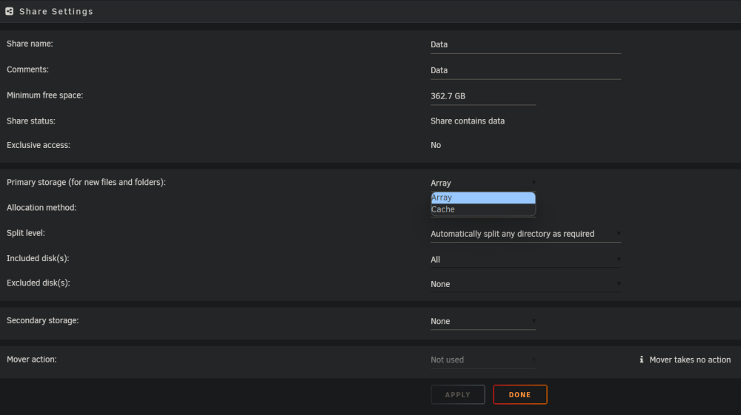Viewport: 741px width, 415px height.
Task: Open the Mover action dropdown
Action: click(483, 360)
